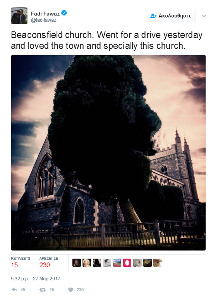Open the blonde woman portrait liker avatar
218x304 pixels.
[87, 263]
